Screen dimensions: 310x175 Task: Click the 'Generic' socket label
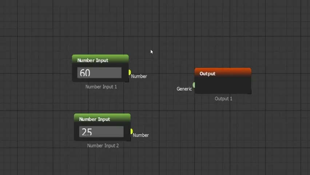tap(184, 89)
